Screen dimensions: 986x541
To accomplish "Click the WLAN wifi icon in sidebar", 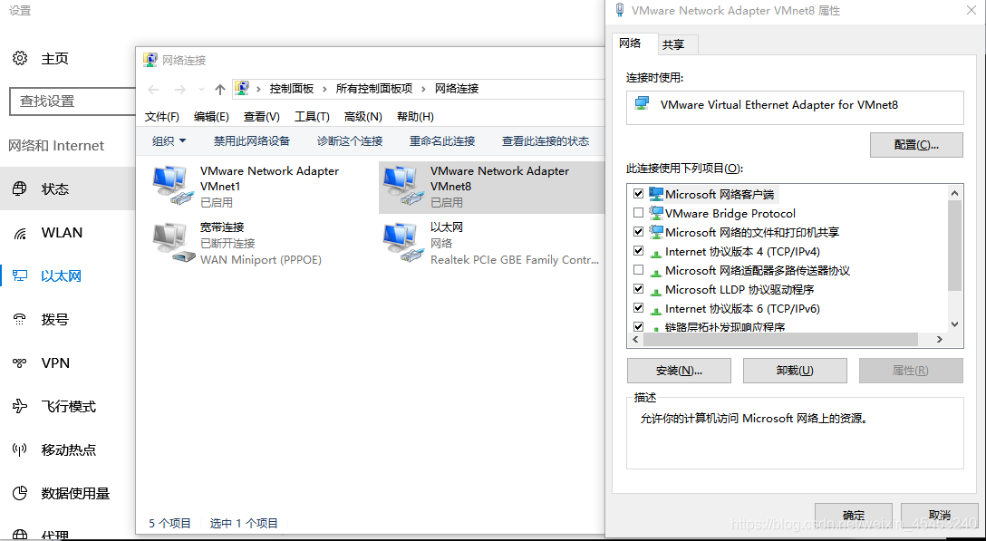I will 20,234.
